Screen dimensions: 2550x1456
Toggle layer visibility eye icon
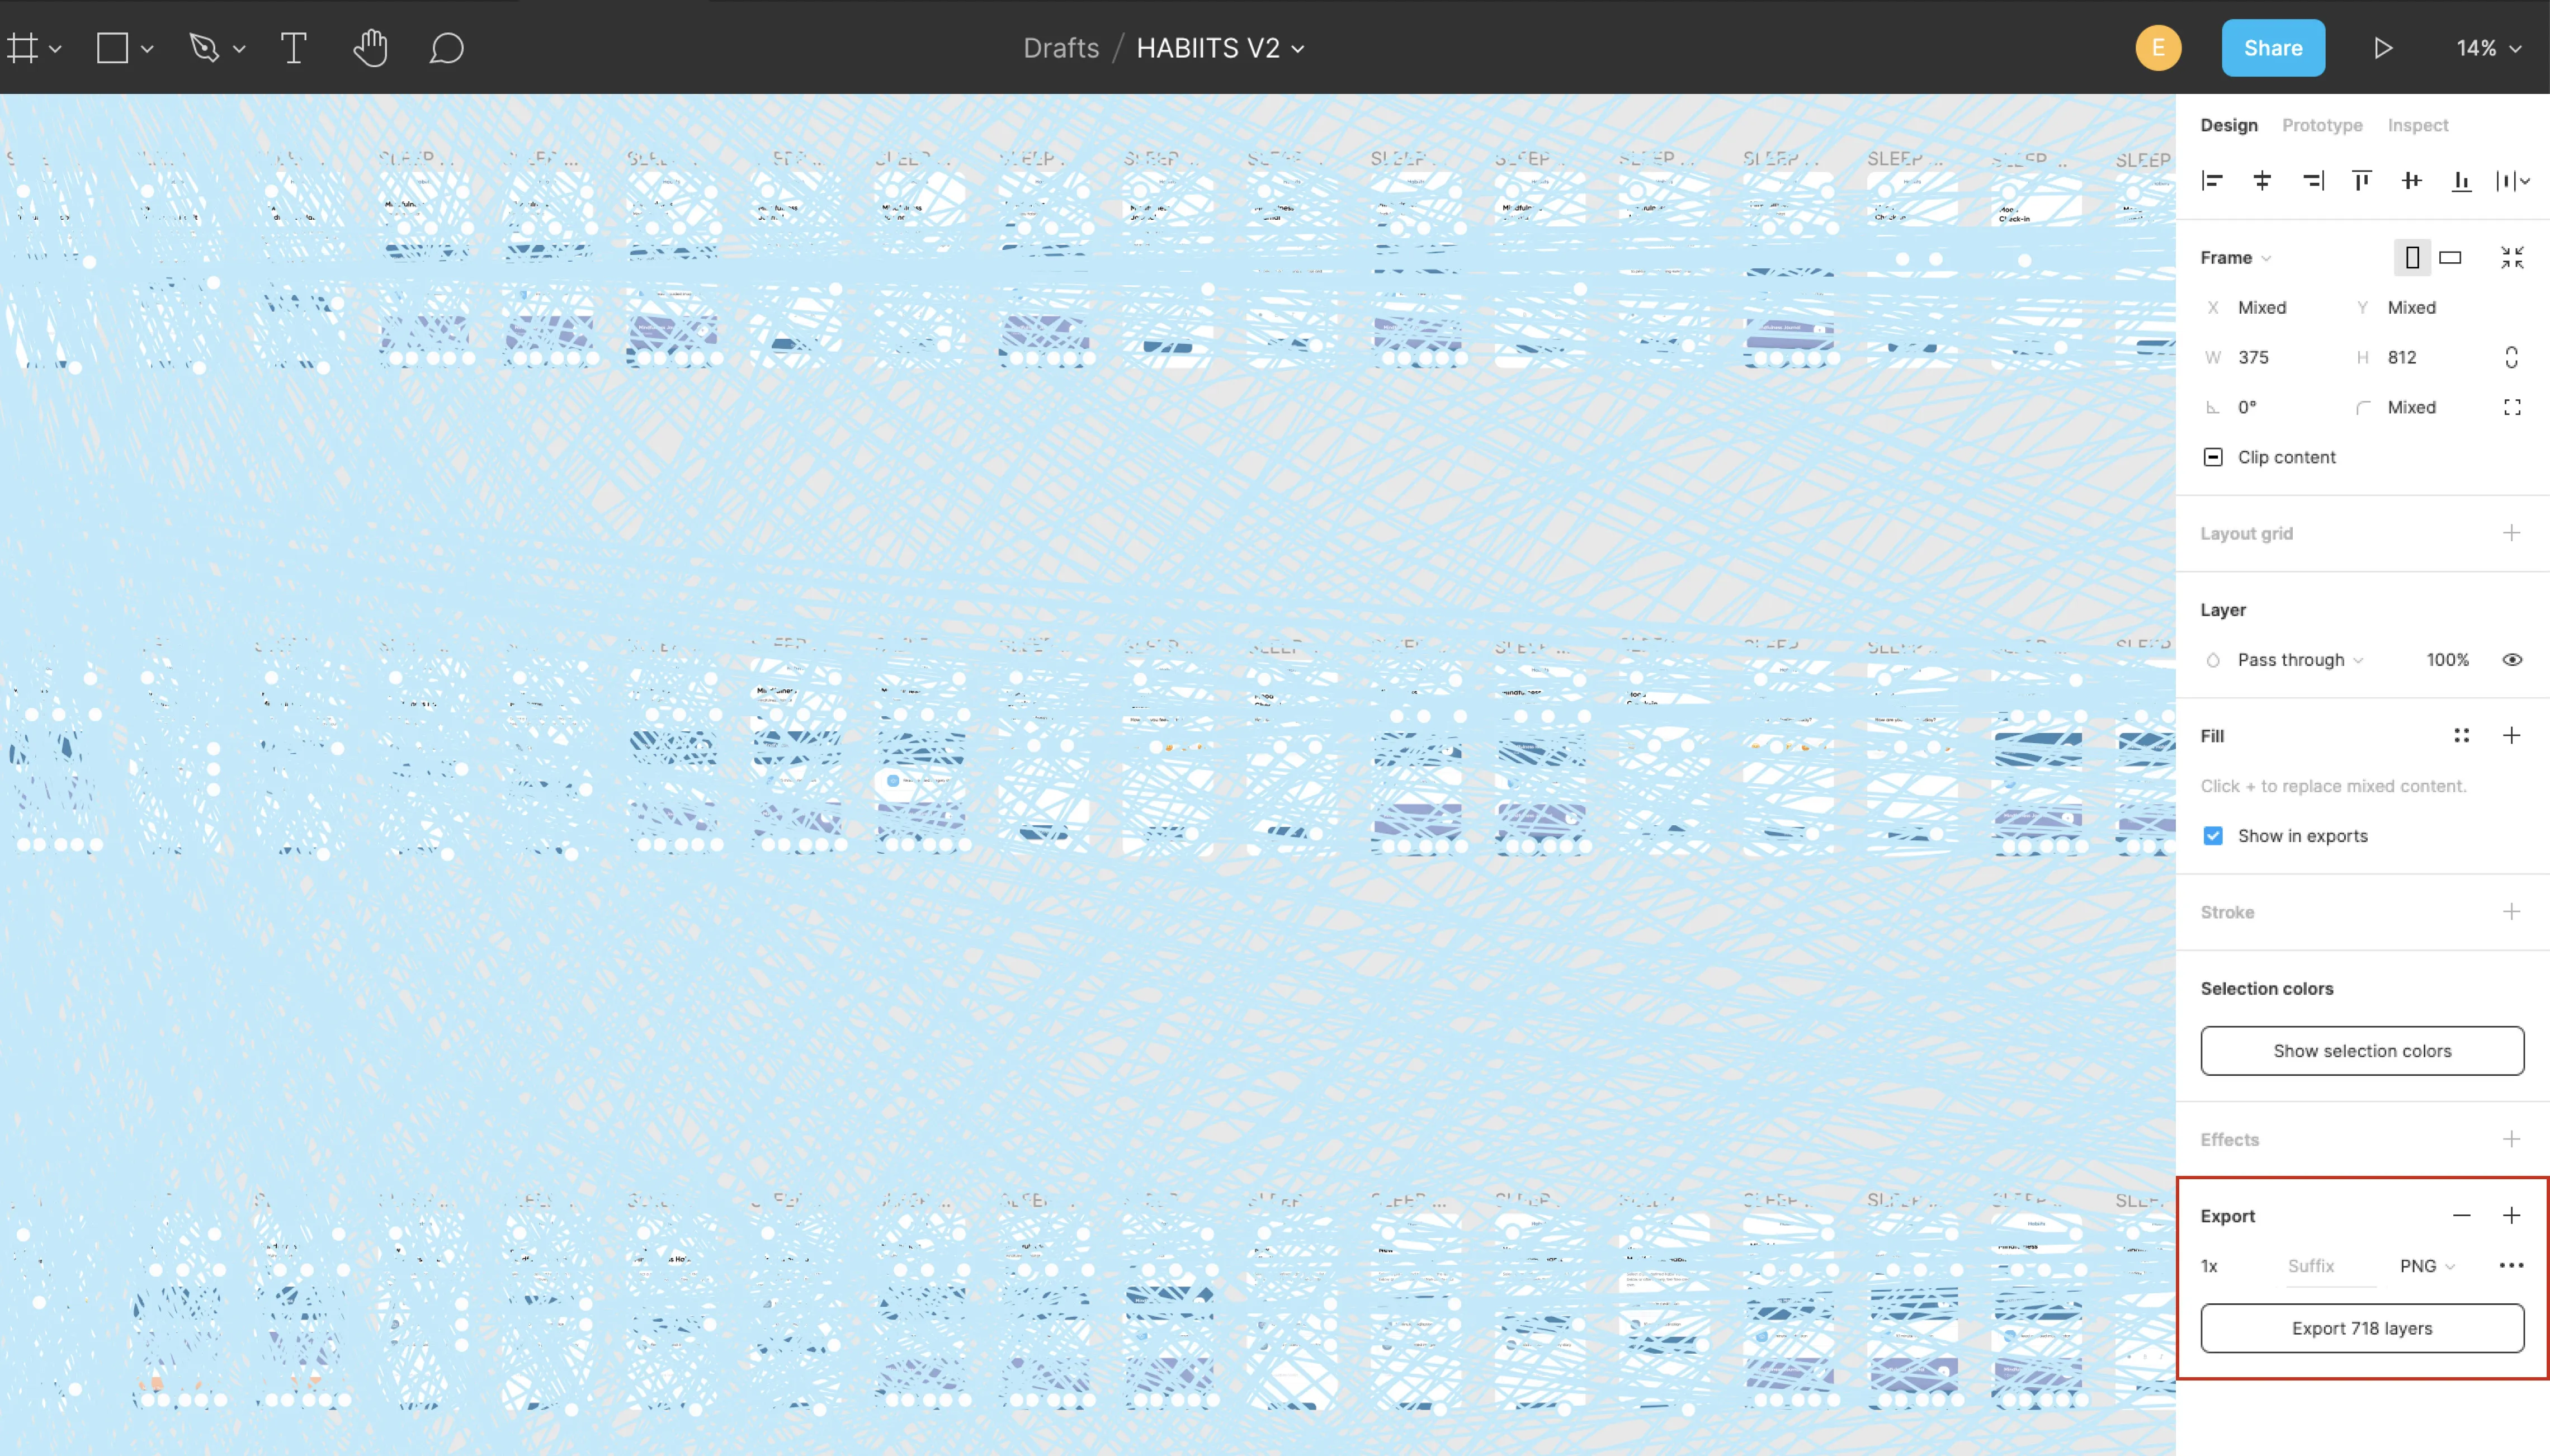[x=2511, y=659]
